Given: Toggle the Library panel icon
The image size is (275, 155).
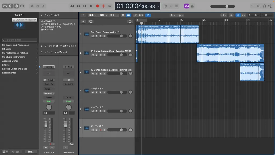Looking at the screenshot, I should click(x=5, y=6).
